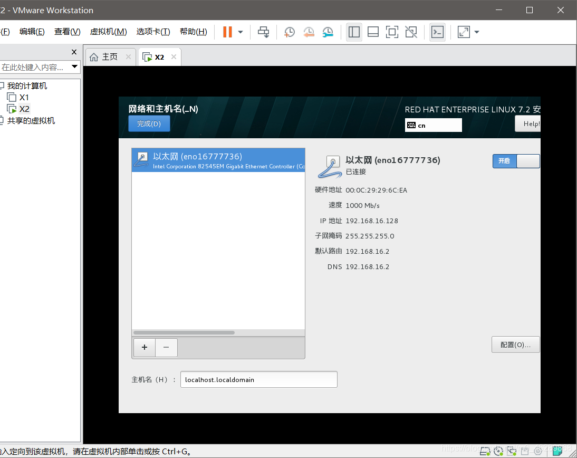Select 以太网 (eno16777736) in device list
The width and height of the screenshot is (577, 458).
[218, 160]
